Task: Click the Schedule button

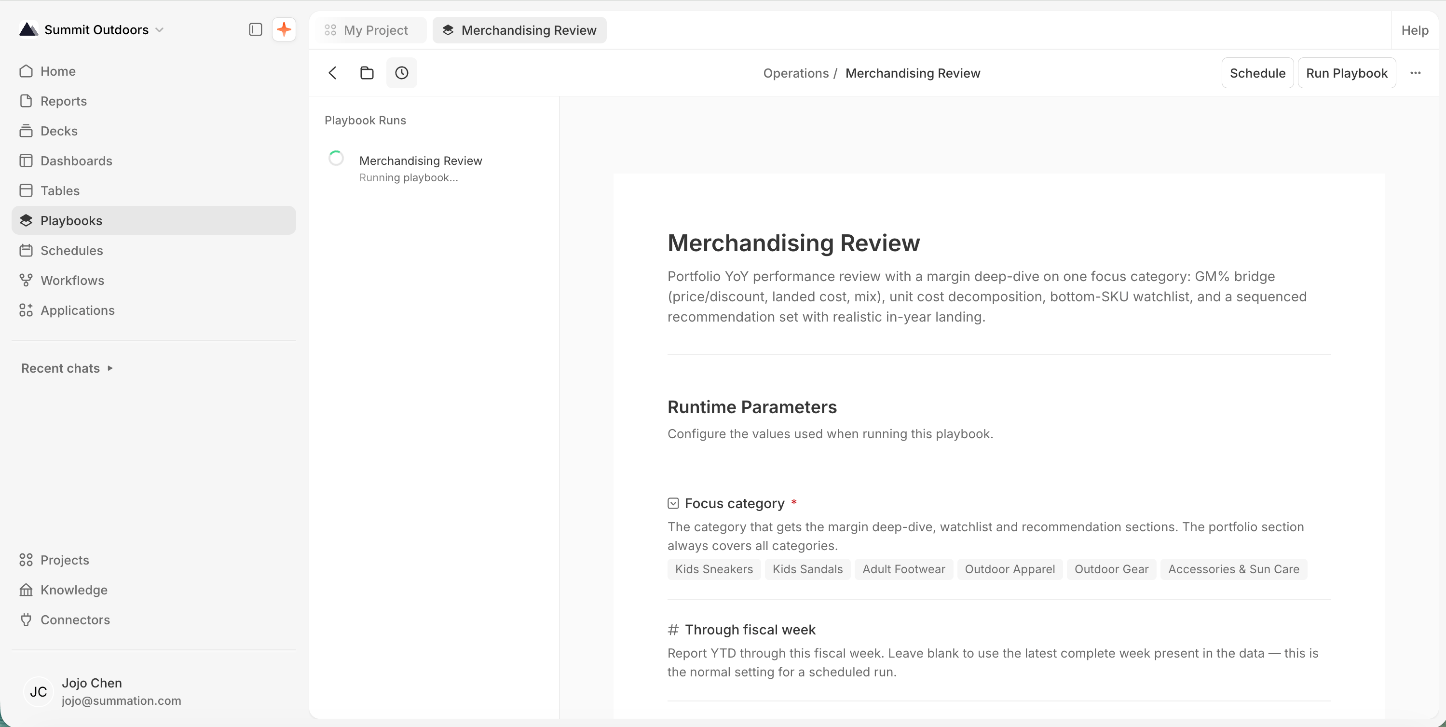Action: tap(1257, 73)
